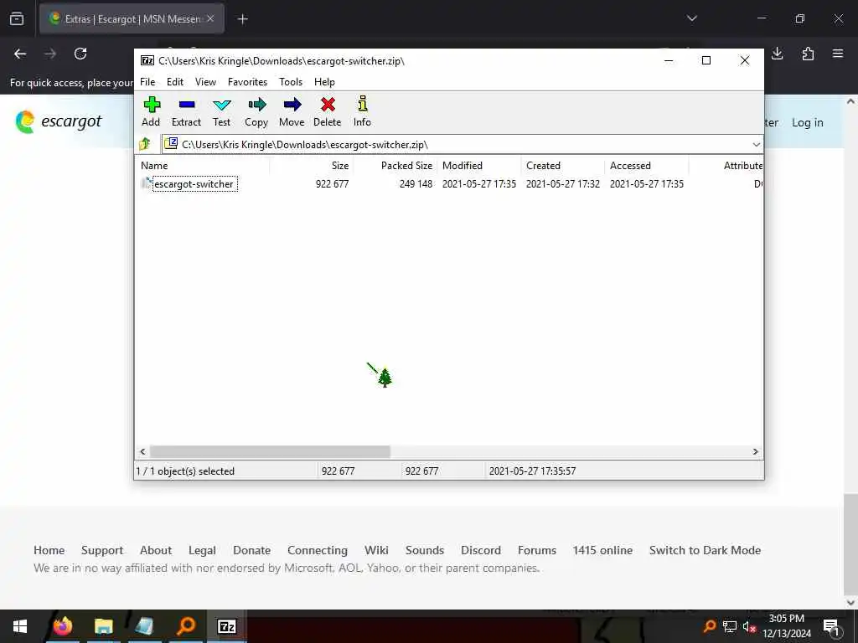Open the notification center in the taskbar
858x643 pixels.
[x=832, y=626]
